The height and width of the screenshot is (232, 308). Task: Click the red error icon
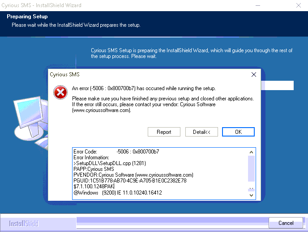pos(60,92)
